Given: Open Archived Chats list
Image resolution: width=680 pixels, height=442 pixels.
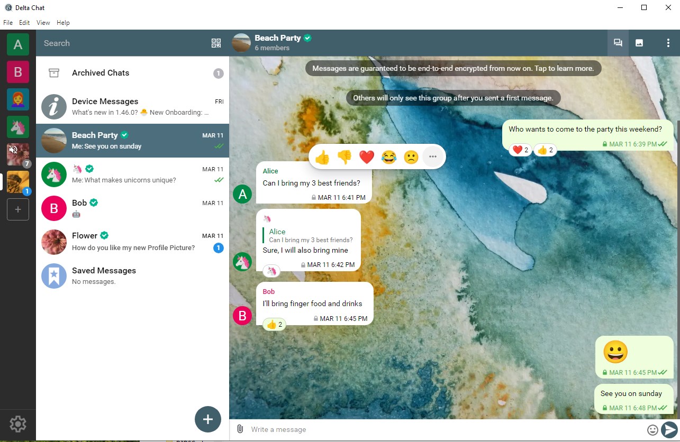Looking at the screenshot, I should 132,73.
